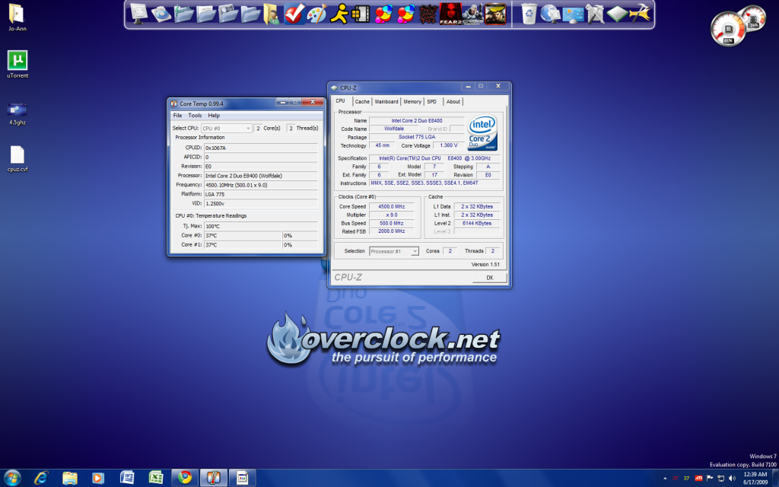Expand the Processor #1 Selection dropdown
779x487 pixels.
coord(394,251)
